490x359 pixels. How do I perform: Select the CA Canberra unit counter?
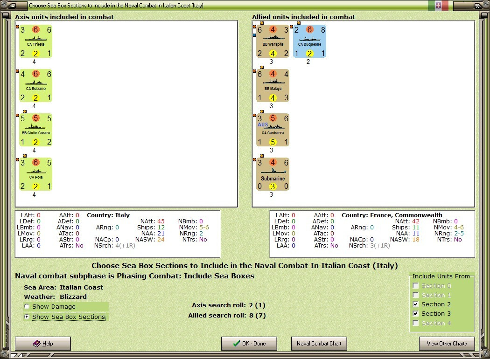(x=273, y=130)
